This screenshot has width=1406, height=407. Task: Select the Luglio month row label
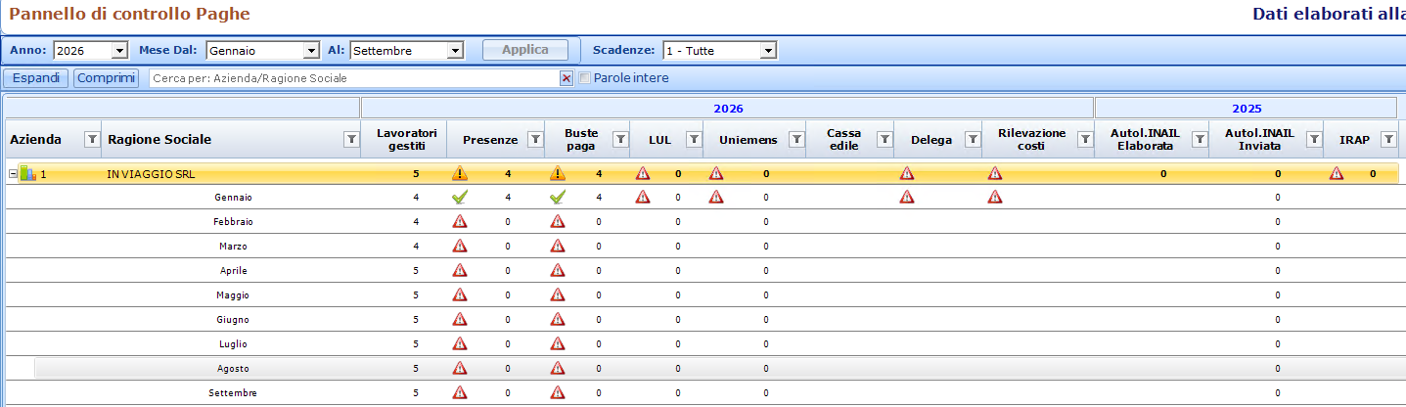pyautogui.click(x=233, y=343)
